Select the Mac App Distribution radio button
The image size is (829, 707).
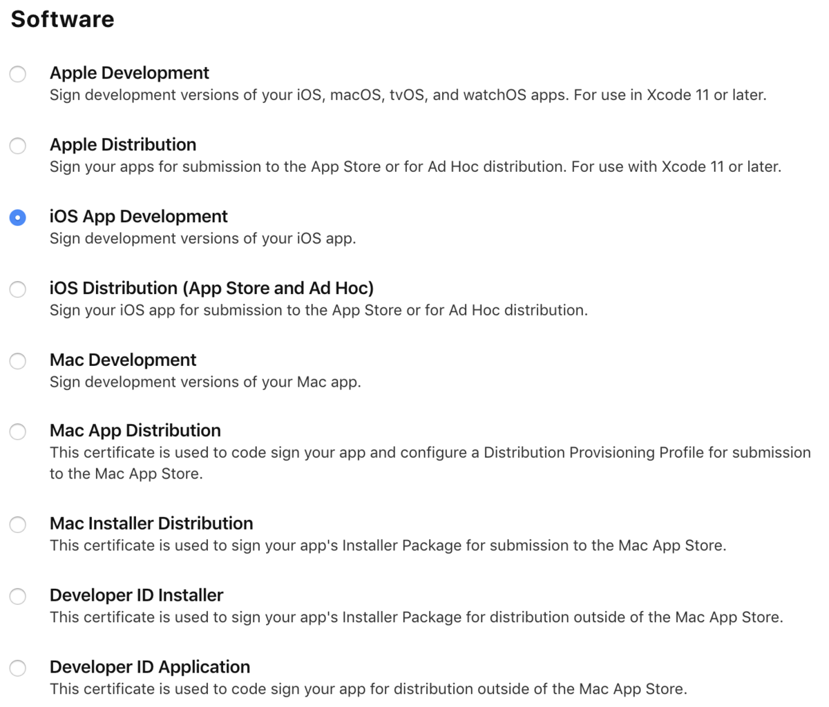tap(18, 432)
